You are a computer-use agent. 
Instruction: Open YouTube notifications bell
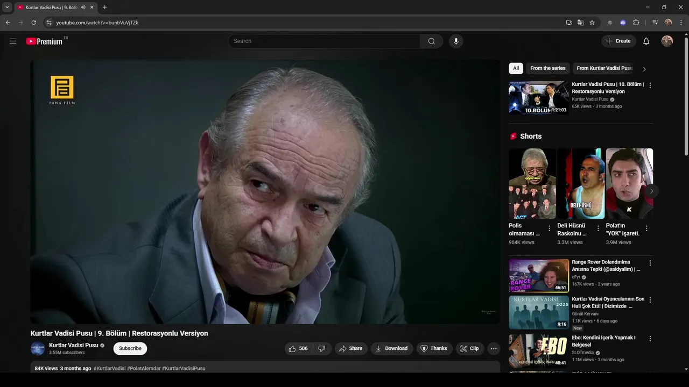(646, 41)
